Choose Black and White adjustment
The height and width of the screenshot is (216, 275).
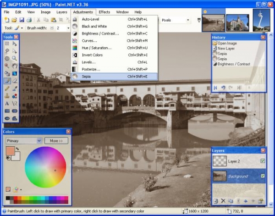(114, 26)
